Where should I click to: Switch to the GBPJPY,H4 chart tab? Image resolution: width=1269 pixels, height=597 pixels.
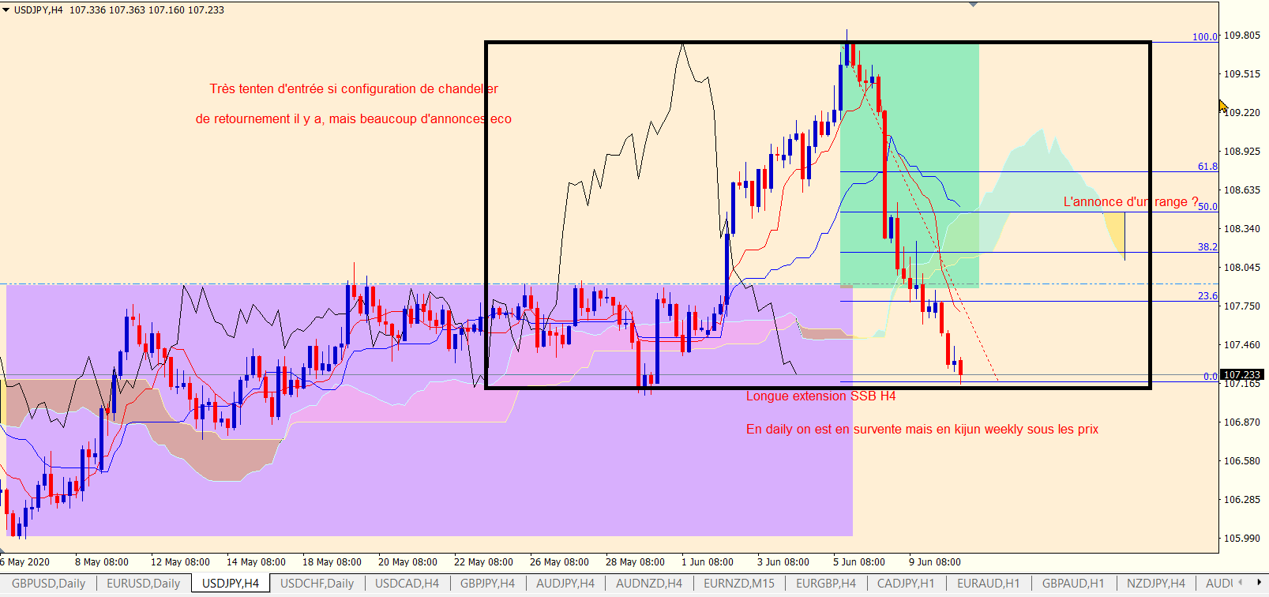(487, 584)
